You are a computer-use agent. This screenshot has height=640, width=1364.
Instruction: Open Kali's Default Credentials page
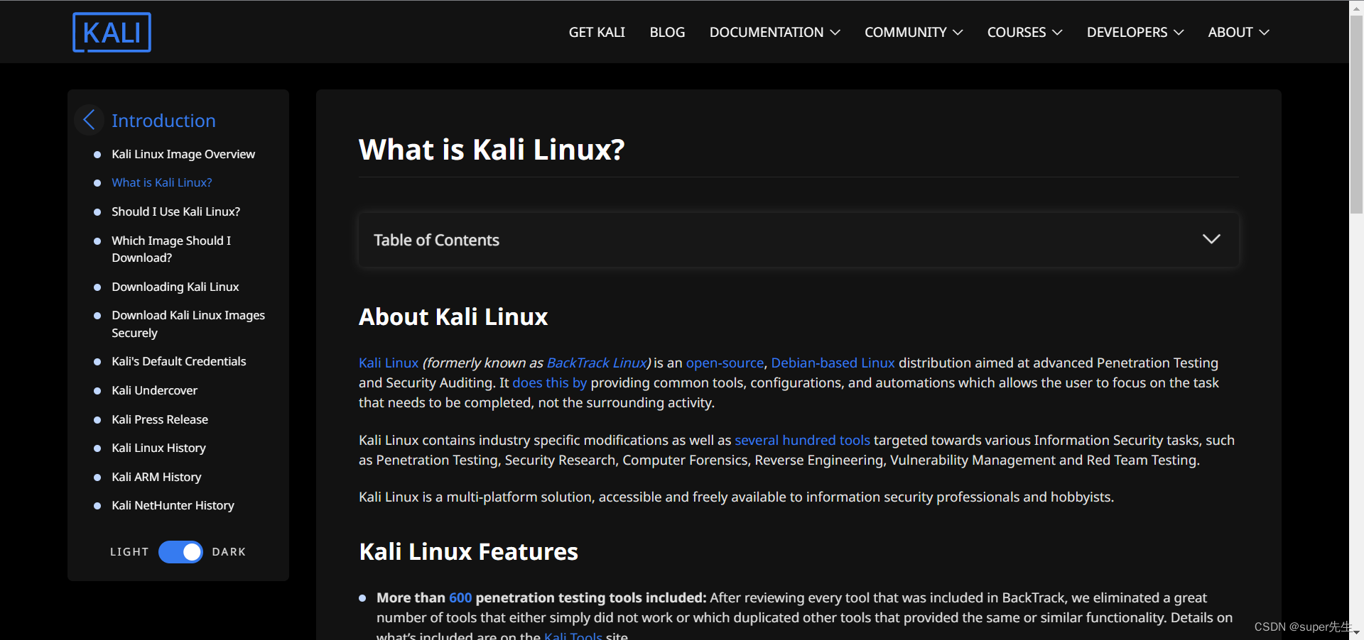[x=179, y=361]
